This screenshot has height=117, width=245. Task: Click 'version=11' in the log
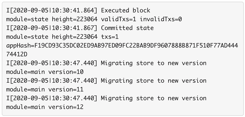(66, 89)
